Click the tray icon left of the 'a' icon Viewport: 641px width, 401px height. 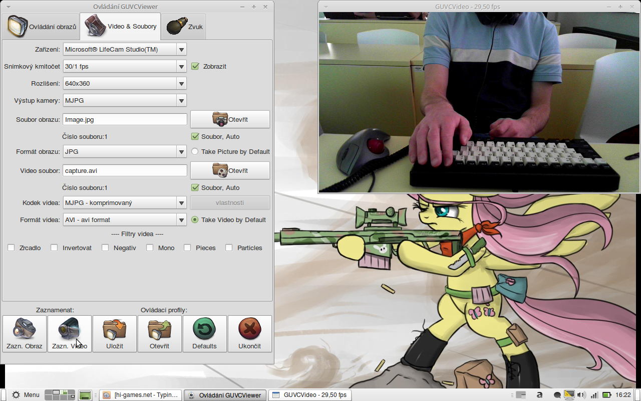[520, 395]
